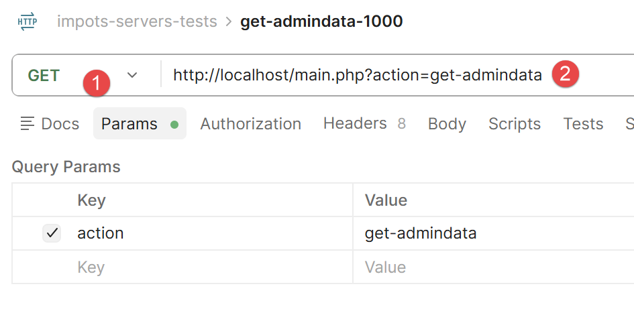Switch to the Body tab
The height and width of the screenshot is (317, 634).
point(447,123)
